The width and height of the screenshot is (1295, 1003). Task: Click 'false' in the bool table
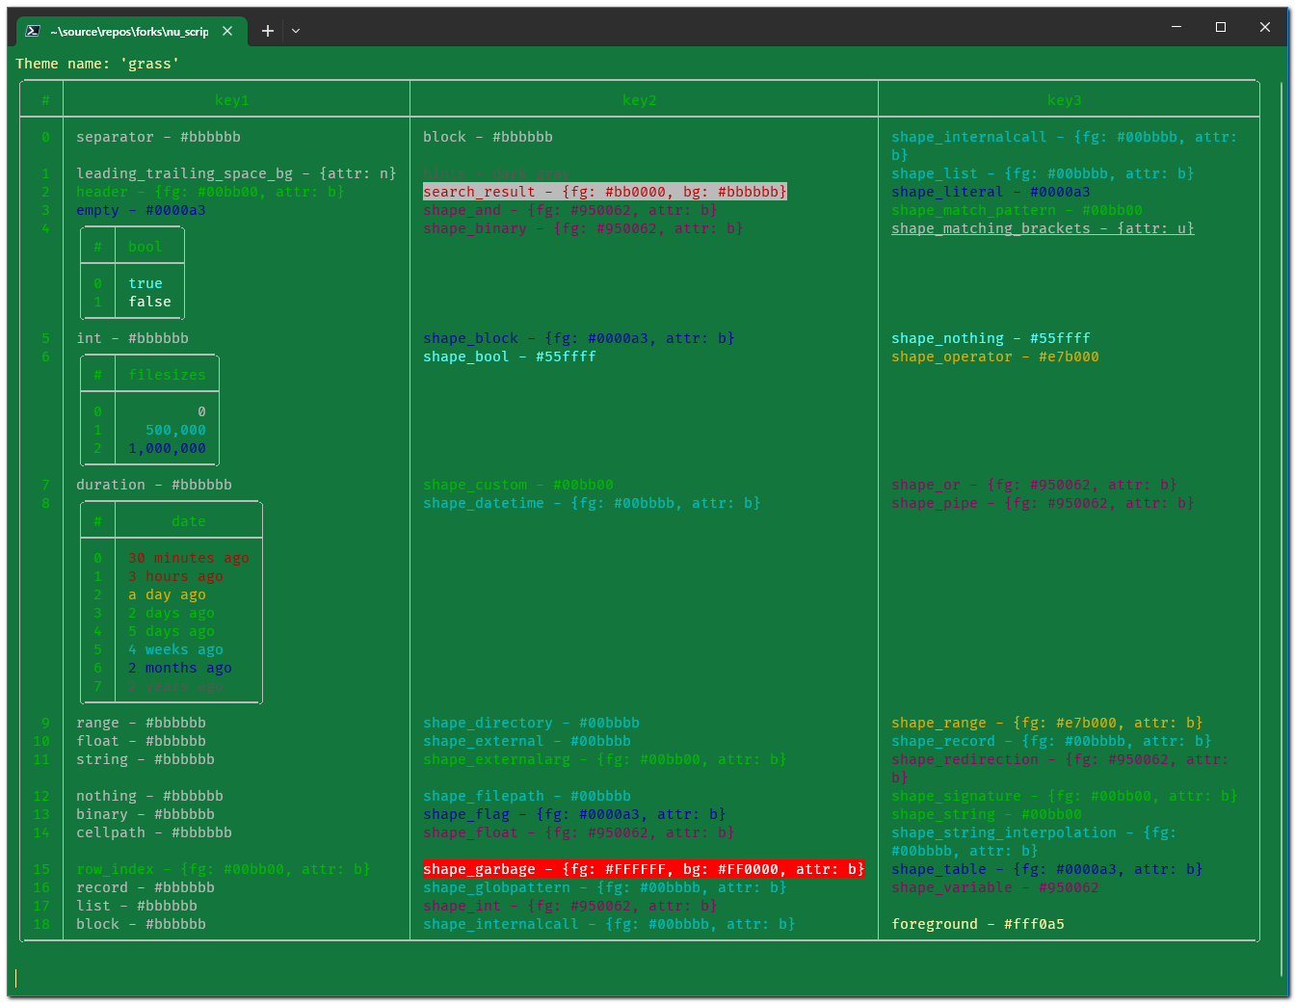click(x=150, y=302)
